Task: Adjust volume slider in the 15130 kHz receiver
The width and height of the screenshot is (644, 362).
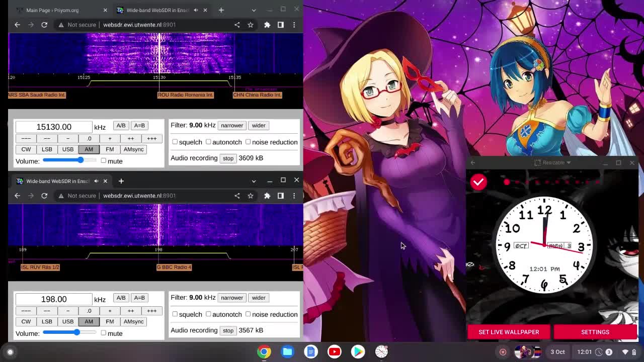Action: 69,160
